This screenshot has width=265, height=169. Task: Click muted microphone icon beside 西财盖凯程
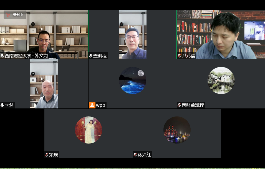point(179,105)
